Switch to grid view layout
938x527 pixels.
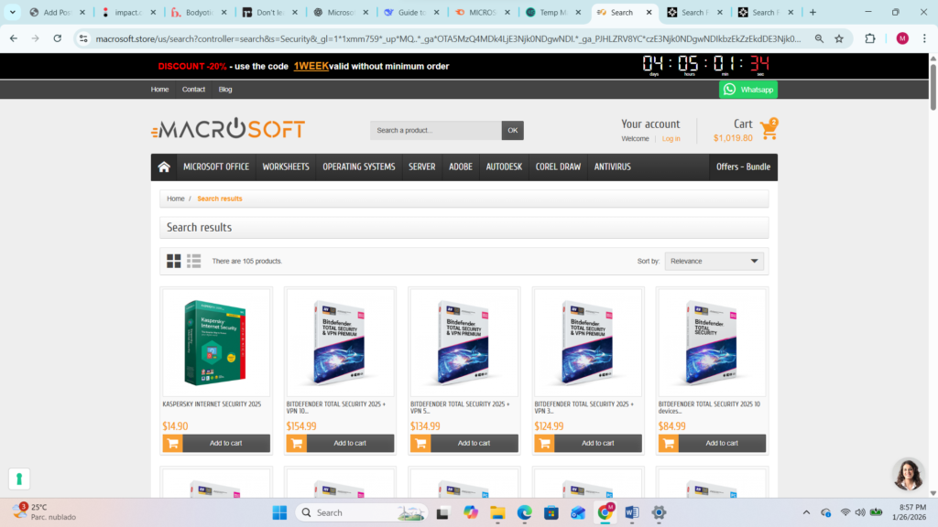[174, 261]
